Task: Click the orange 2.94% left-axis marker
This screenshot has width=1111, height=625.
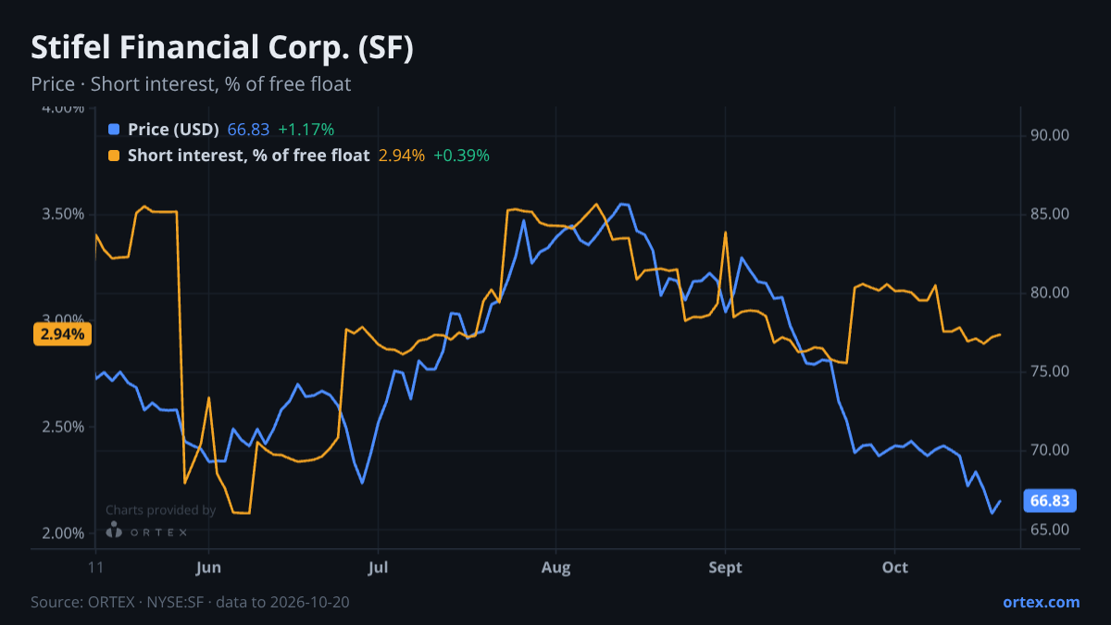Action: click(62, 334)
